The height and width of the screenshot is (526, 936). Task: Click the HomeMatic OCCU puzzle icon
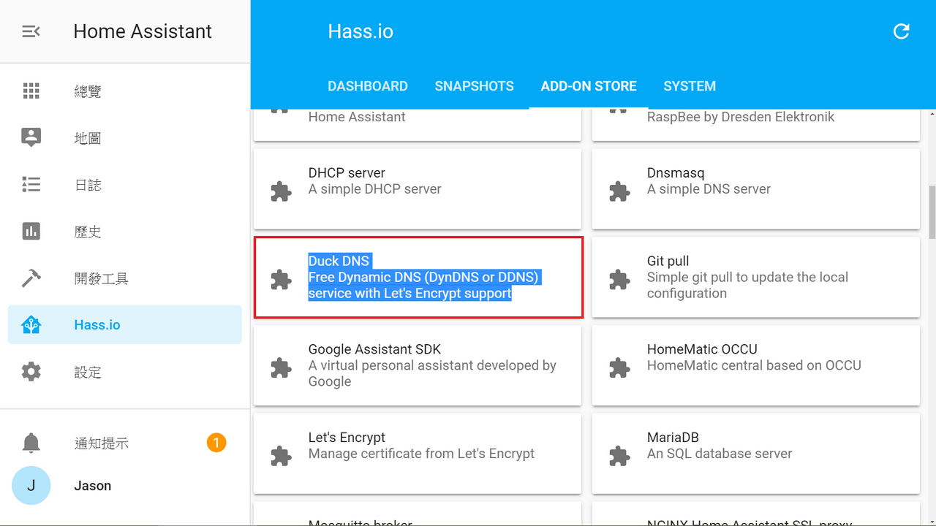click(619, 368)
